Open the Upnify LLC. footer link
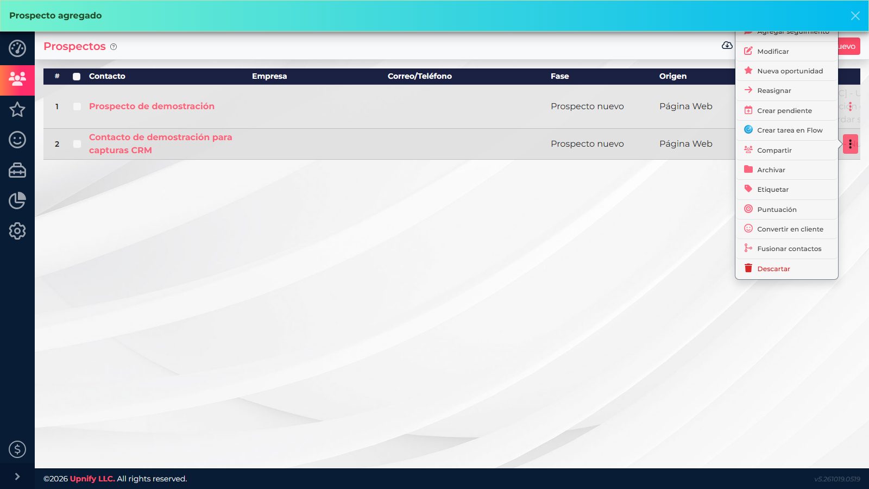 click(92, 479)
